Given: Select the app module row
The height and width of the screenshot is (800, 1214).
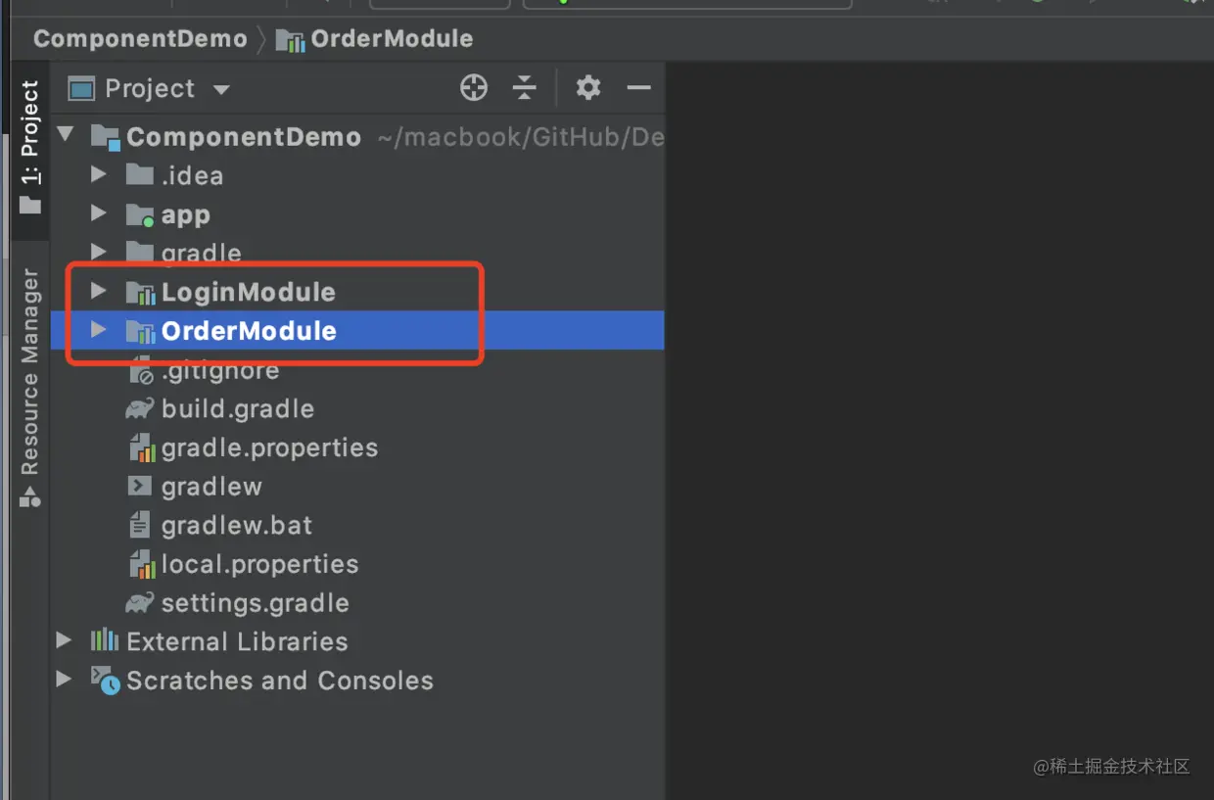Looking at the screenshot, I should [x=357, y=214].
